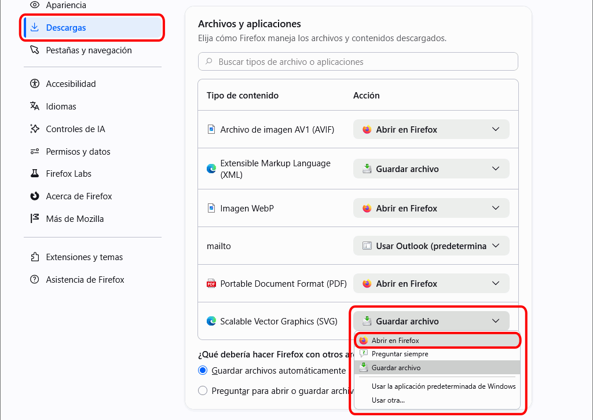Click the Apariencia eye icon

click(35, 5)
